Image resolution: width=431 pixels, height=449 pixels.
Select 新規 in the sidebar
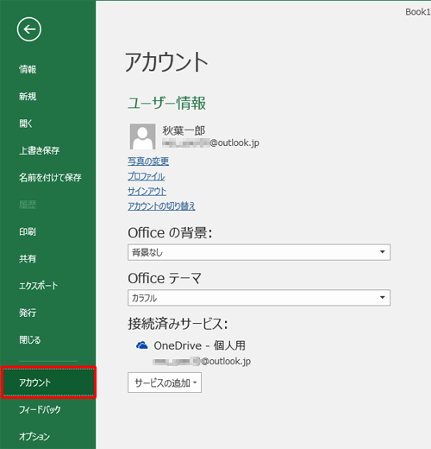coord(28,97)
